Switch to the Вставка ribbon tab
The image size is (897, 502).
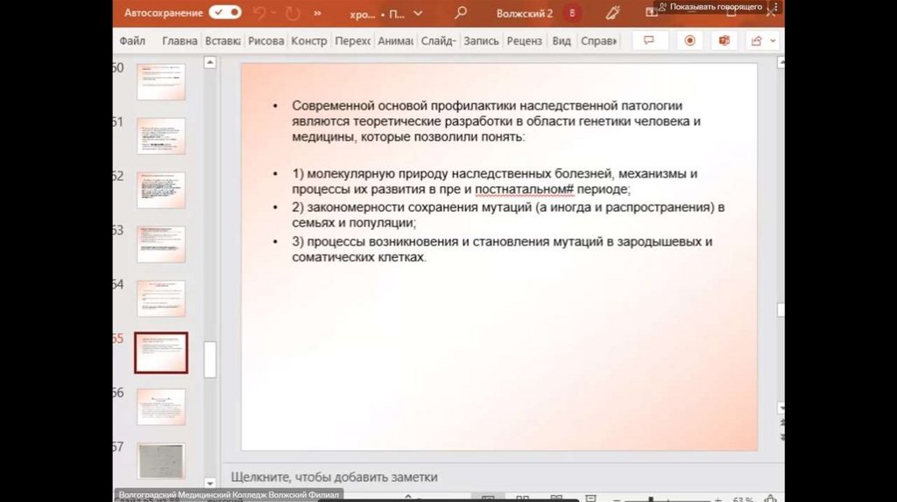click(222, 41)
